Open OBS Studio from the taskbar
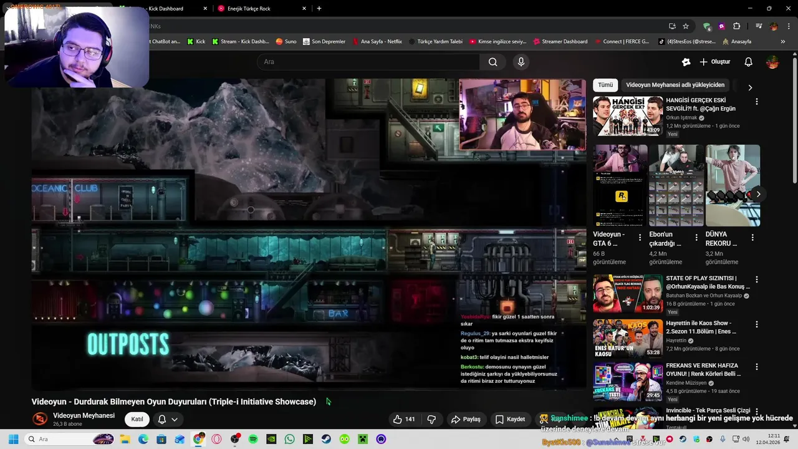 click(x=235, y=439)
